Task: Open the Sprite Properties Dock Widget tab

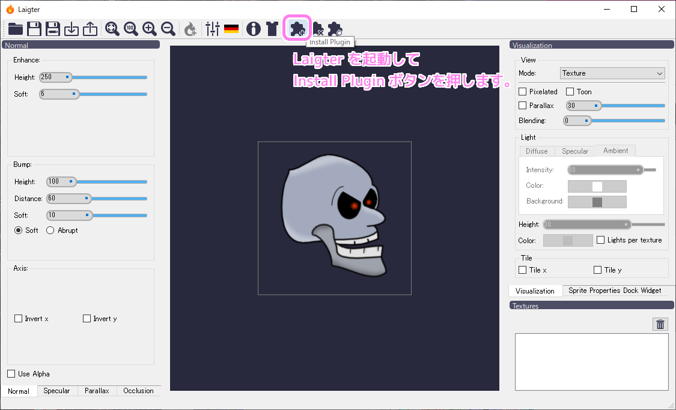Action: tap(615, 291)
